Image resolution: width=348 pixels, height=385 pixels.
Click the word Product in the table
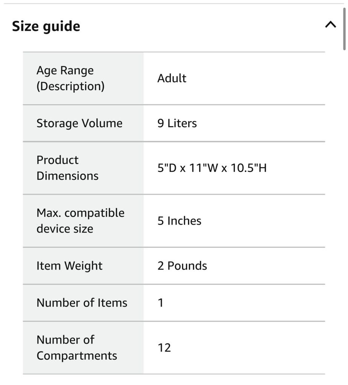point(57,160)
